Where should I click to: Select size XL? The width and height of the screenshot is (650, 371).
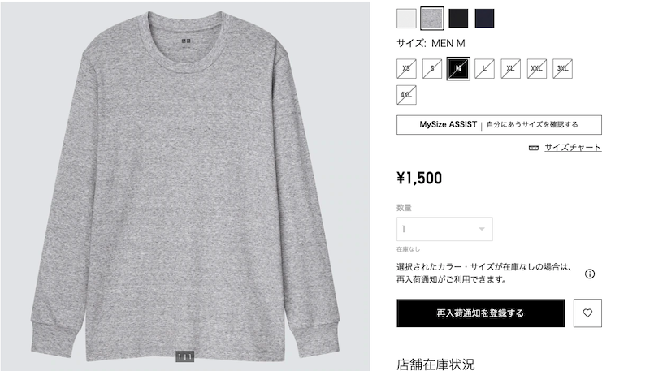pyautogui.click(x=511, y=69)
